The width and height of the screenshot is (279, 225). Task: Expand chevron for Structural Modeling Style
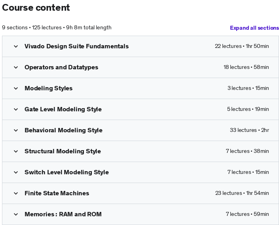[x=16, y=151]
